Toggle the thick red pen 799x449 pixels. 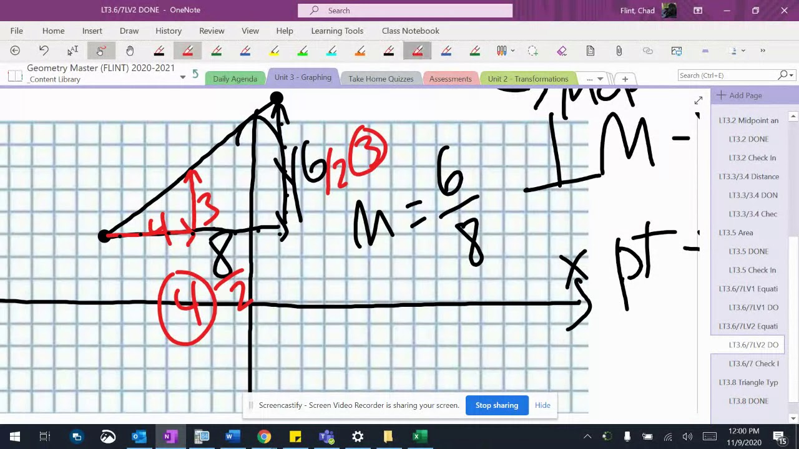(x=418, y=51)
